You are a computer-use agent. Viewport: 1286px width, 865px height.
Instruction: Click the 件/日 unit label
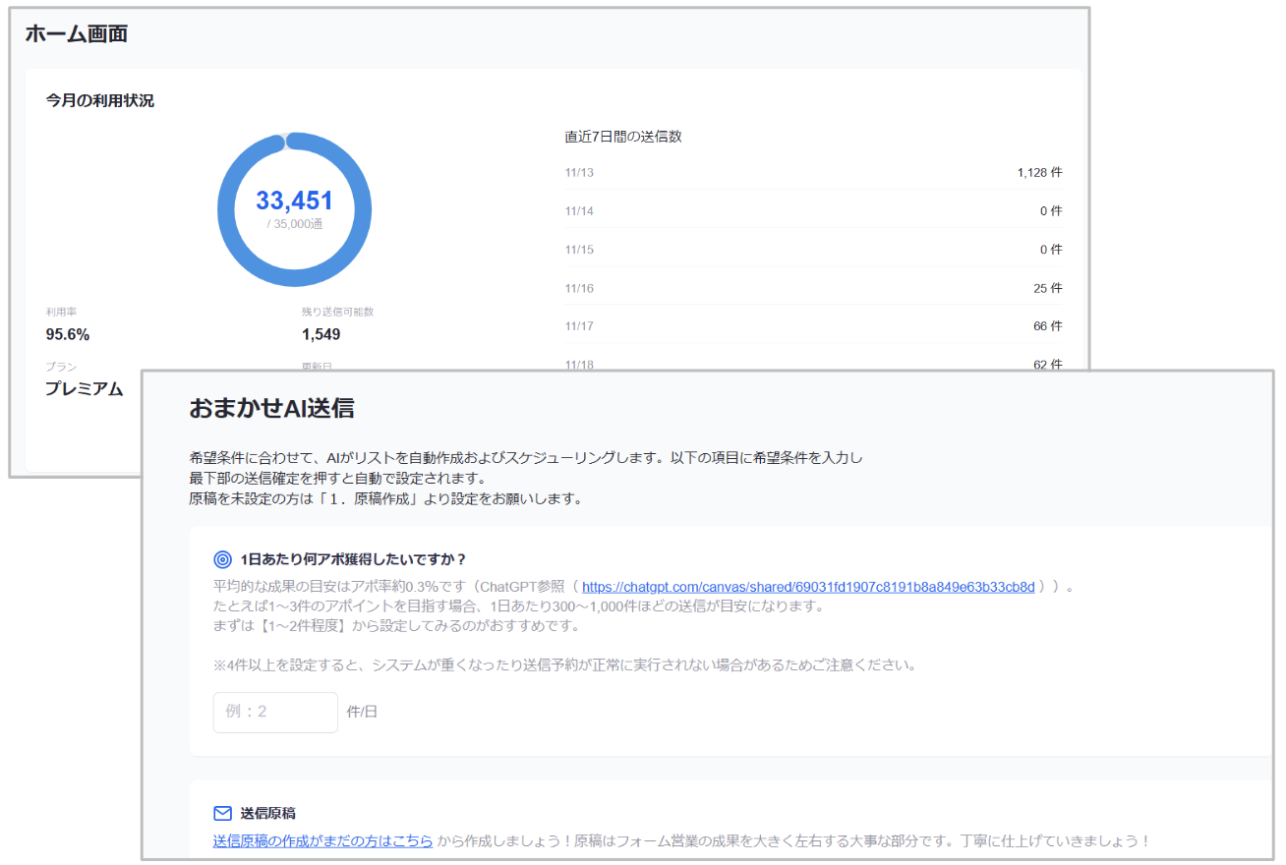pos(362,712)
